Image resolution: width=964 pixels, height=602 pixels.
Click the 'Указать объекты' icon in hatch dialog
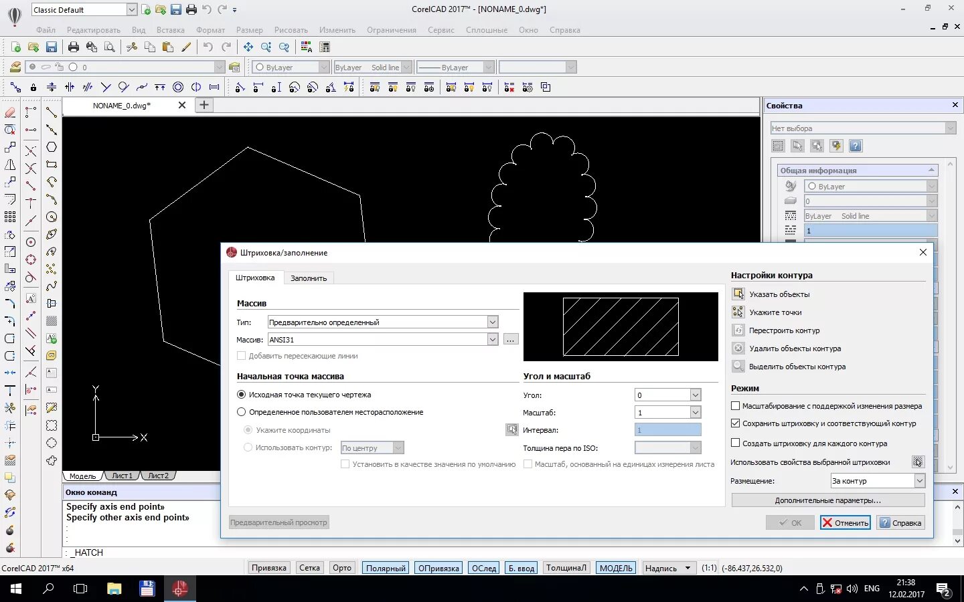pos(738,294)
